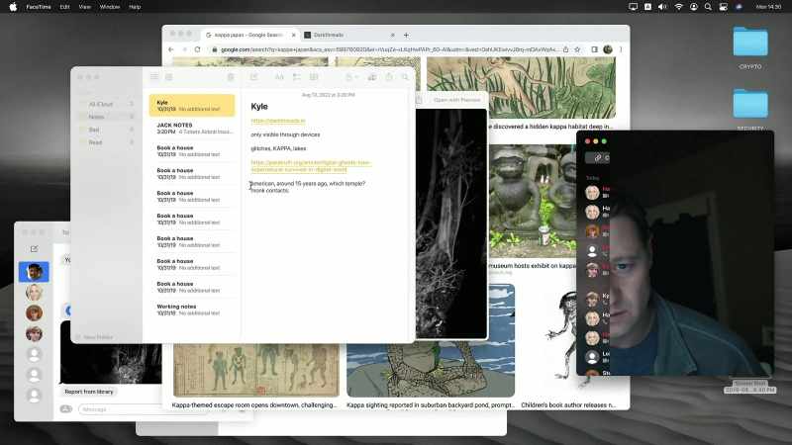Open the Aa text format options
This screenshot has height=445, width=792.
click(279, 77)
